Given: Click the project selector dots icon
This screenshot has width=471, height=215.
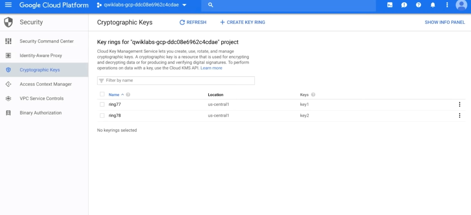Looking at the screenshot, I should 99,5.
